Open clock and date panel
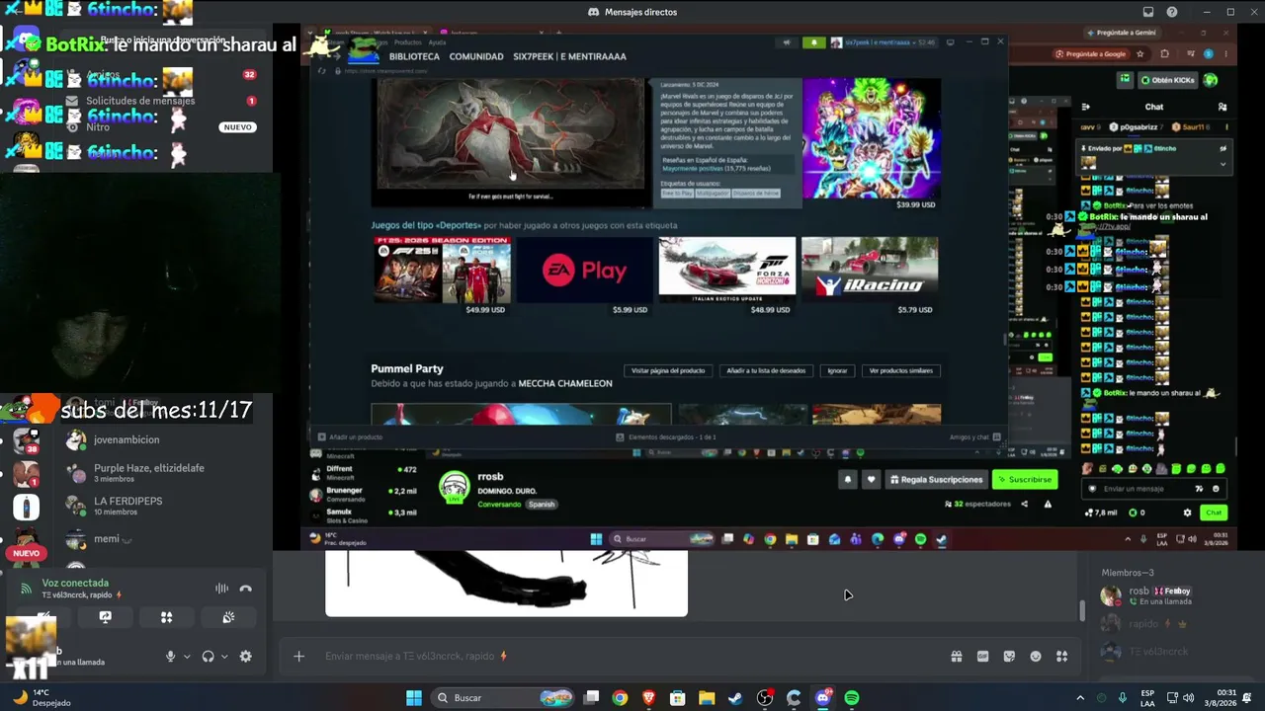Screen dimensions: 1265x711 1222,698
